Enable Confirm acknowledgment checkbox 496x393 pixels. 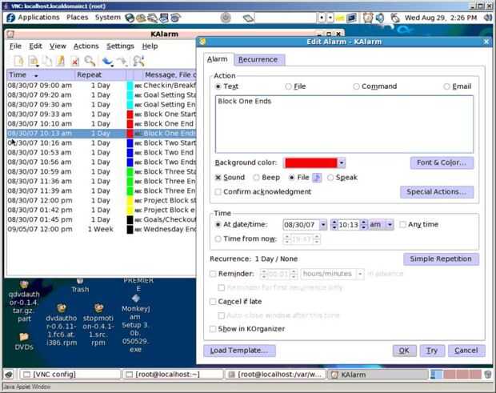point(218,192)
